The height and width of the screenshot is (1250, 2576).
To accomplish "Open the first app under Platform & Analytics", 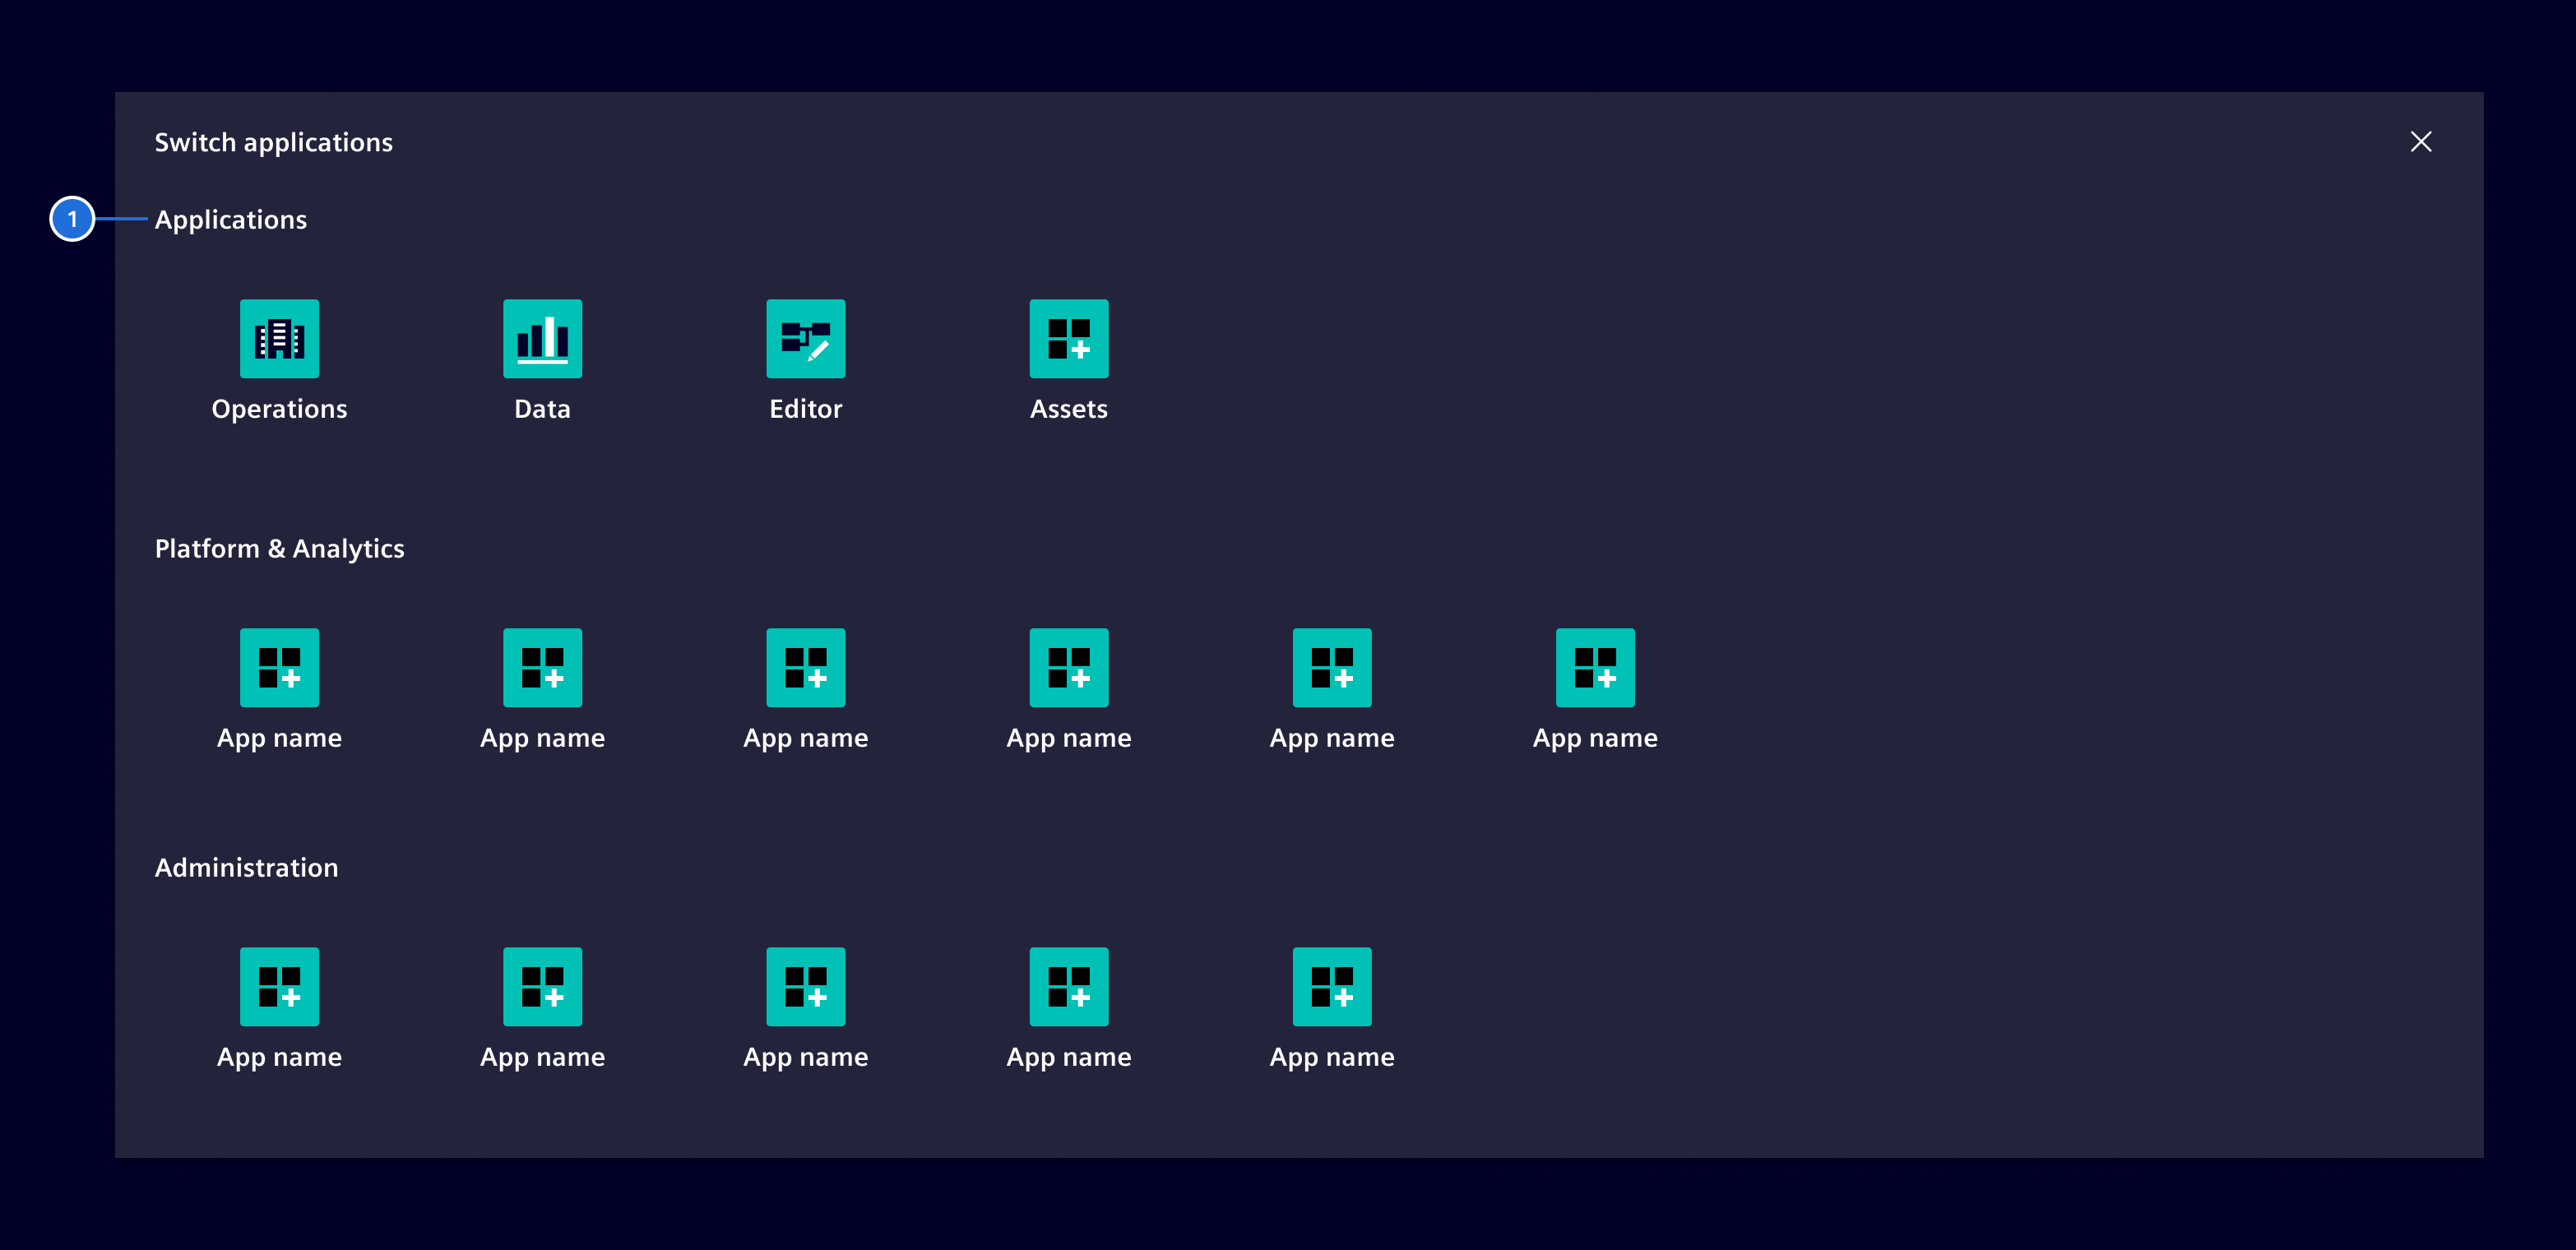I will 279,667.
